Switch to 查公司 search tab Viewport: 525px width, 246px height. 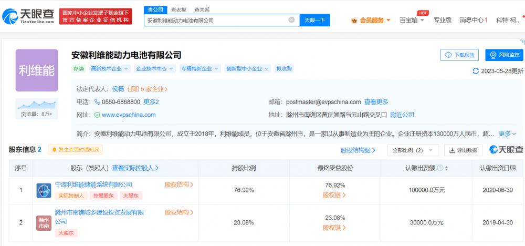(155, 9)
